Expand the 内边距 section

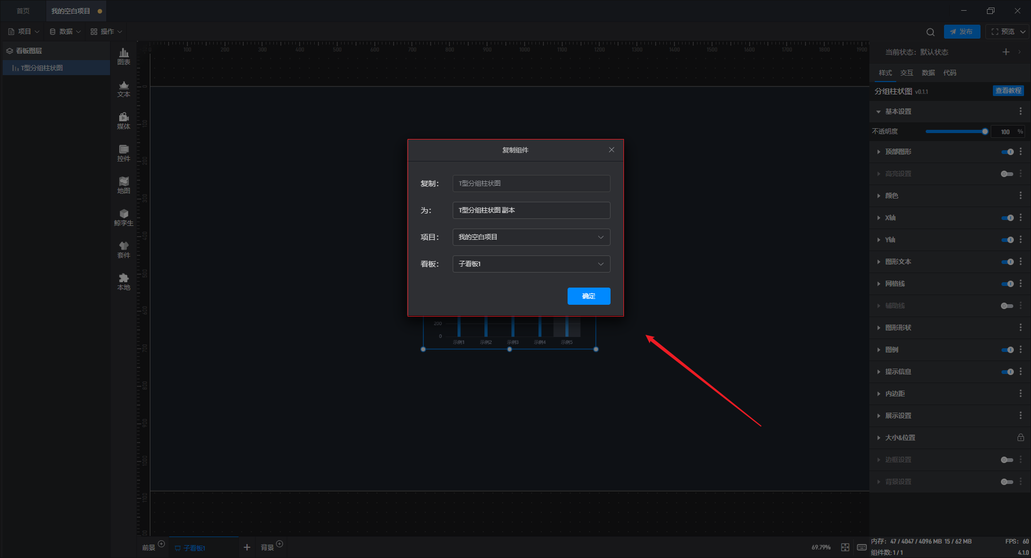pos(878,394)
